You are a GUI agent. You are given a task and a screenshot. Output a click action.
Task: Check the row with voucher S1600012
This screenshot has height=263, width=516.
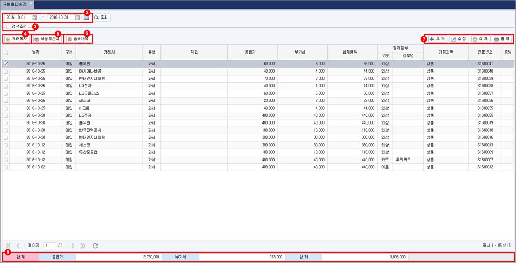pyautogui.click(x=6, y=167)
